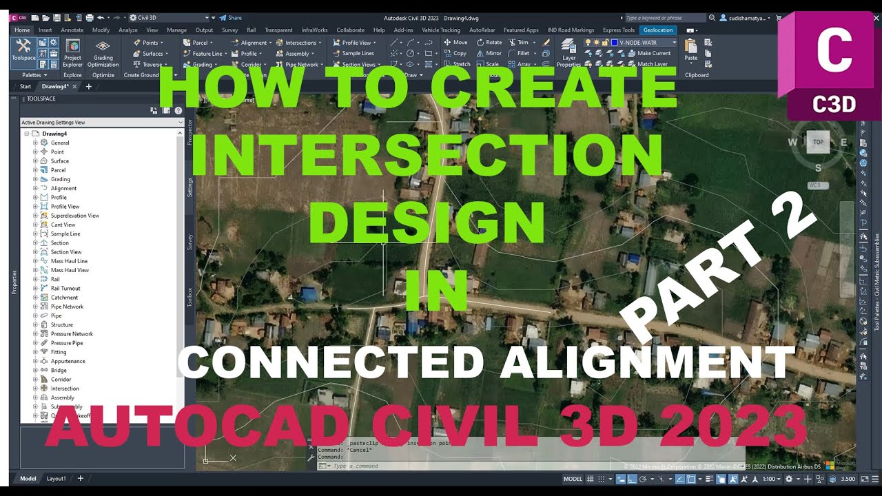Screen dimensions: 882x496
Task: Expand the Surface tree node
Action: [x=35, y=161]
